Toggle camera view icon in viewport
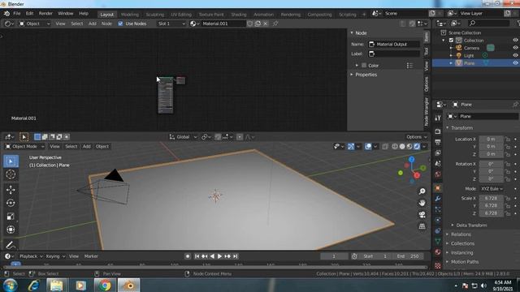This screenshot has width=520, height=292. 422,214
